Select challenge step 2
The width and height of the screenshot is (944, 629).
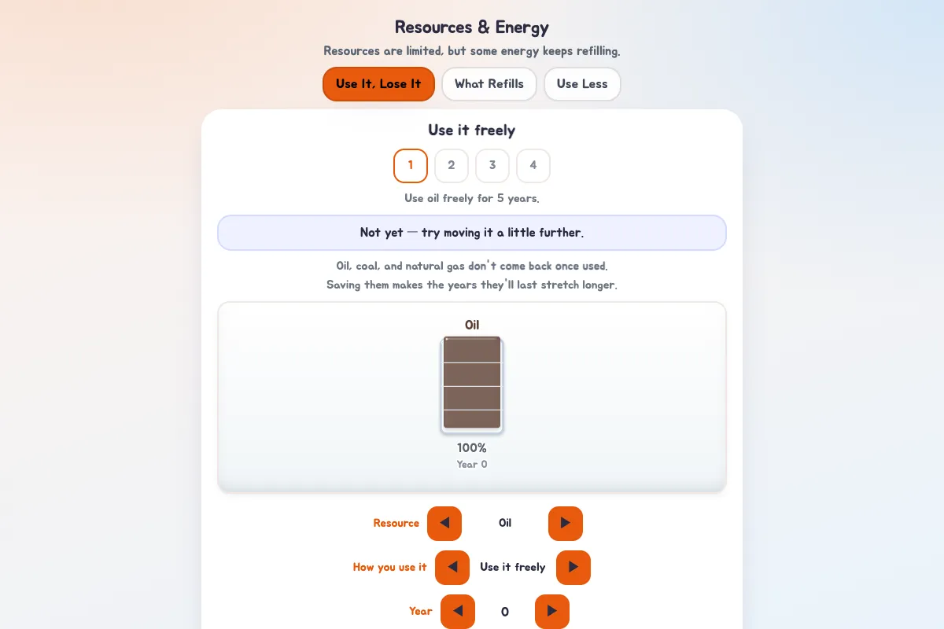click(x=452, y=166)
